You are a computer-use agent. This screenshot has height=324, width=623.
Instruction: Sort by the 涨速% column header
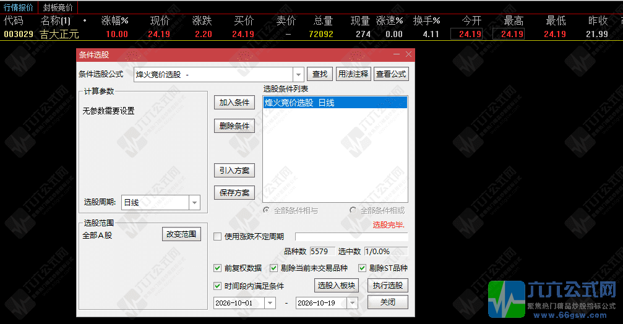pyautogui.click(x=389, y=20)
